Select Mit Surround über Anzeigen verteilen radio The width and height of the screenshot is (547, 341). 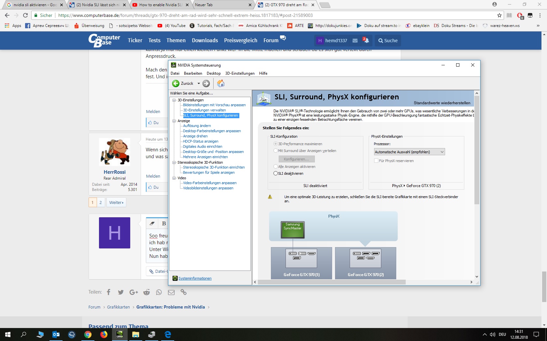coord(275,151)
